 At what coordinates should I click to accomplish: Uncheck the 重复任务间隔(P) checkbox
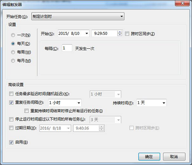(x=11, y=102)
